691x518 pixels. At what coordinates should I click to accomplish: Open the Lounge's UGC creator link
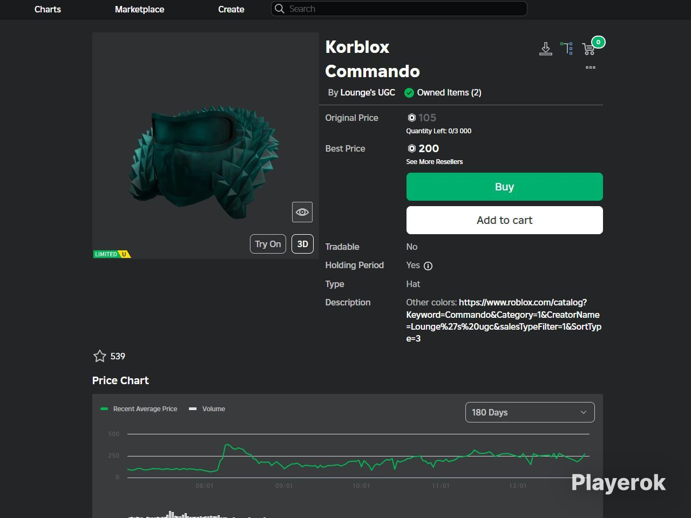click(368, 93)
